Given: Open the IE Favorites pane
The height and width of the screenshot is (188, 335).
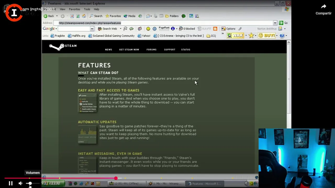Looking at the screenshot, I should coord(113,16).
